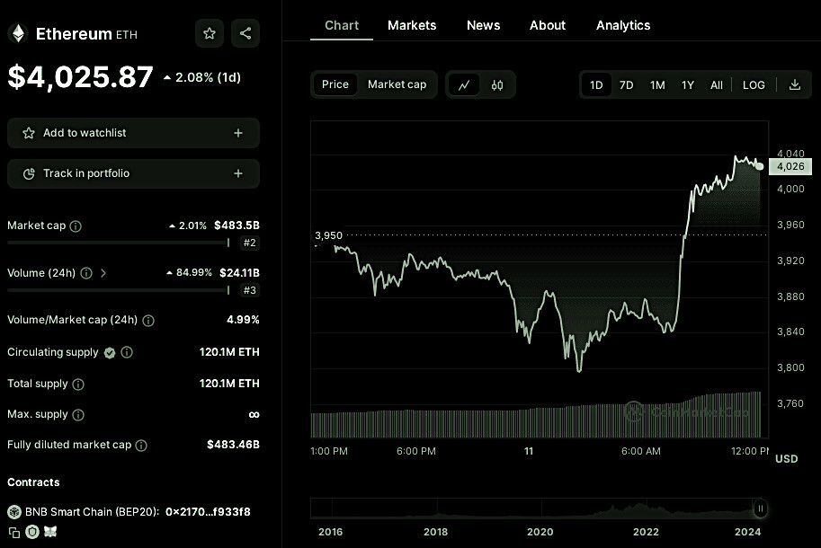Open the Volume/Market cap (24h) info icon
This screenshot has width=821, height=548.
[148, 320]
